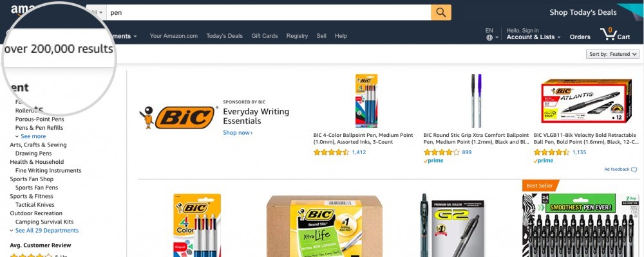
Task: Open the BIC Atlantis pen box thumbnail
Action: [x=586, y=101]
